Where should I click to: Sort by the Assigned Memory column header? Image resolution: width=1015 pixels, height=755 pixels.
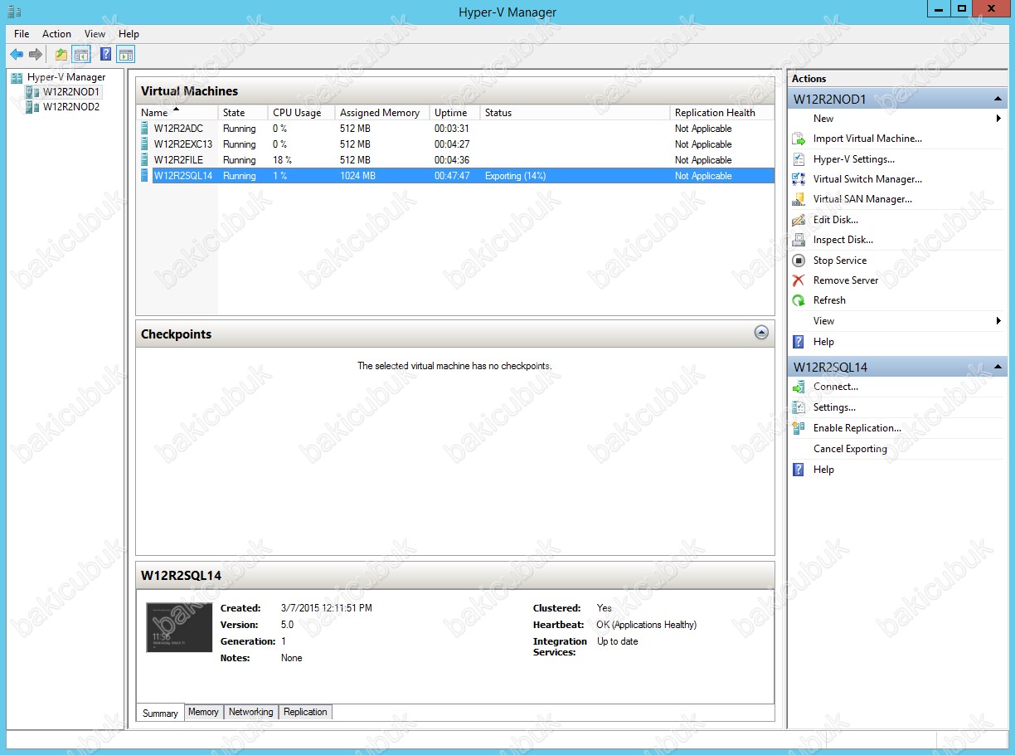tap(382, 113)
